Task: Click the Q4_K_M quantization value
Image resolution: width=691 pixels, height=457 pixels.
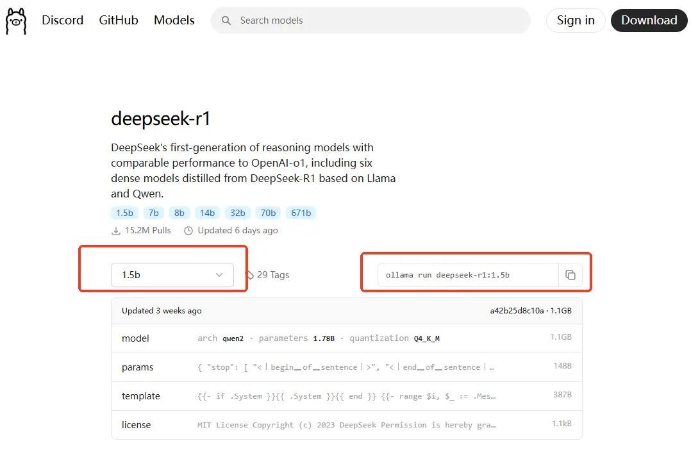Action: pos(427,338)
